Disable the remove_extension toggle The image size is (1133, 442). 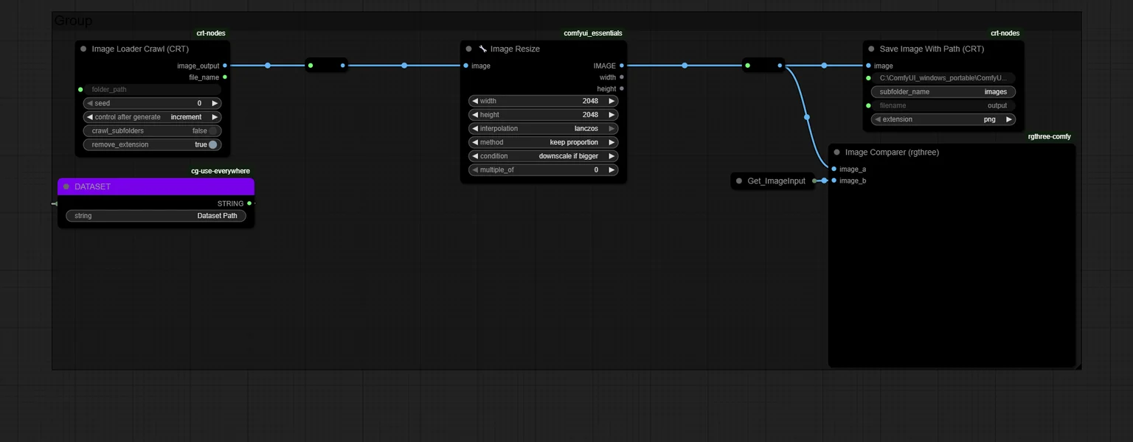[x=213, y=145]
